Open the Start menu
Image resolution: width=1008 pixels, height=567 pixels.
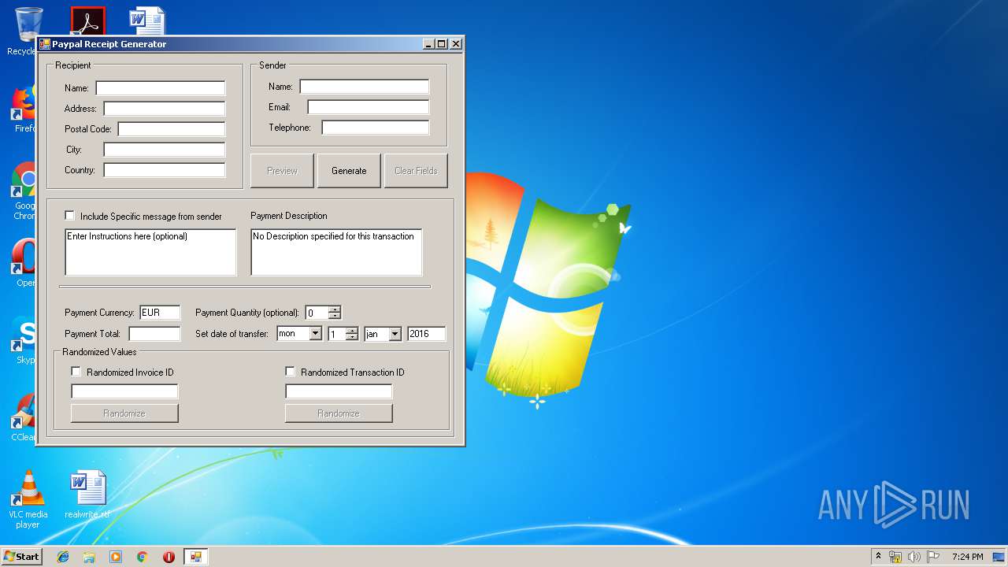tap(21, 557)
